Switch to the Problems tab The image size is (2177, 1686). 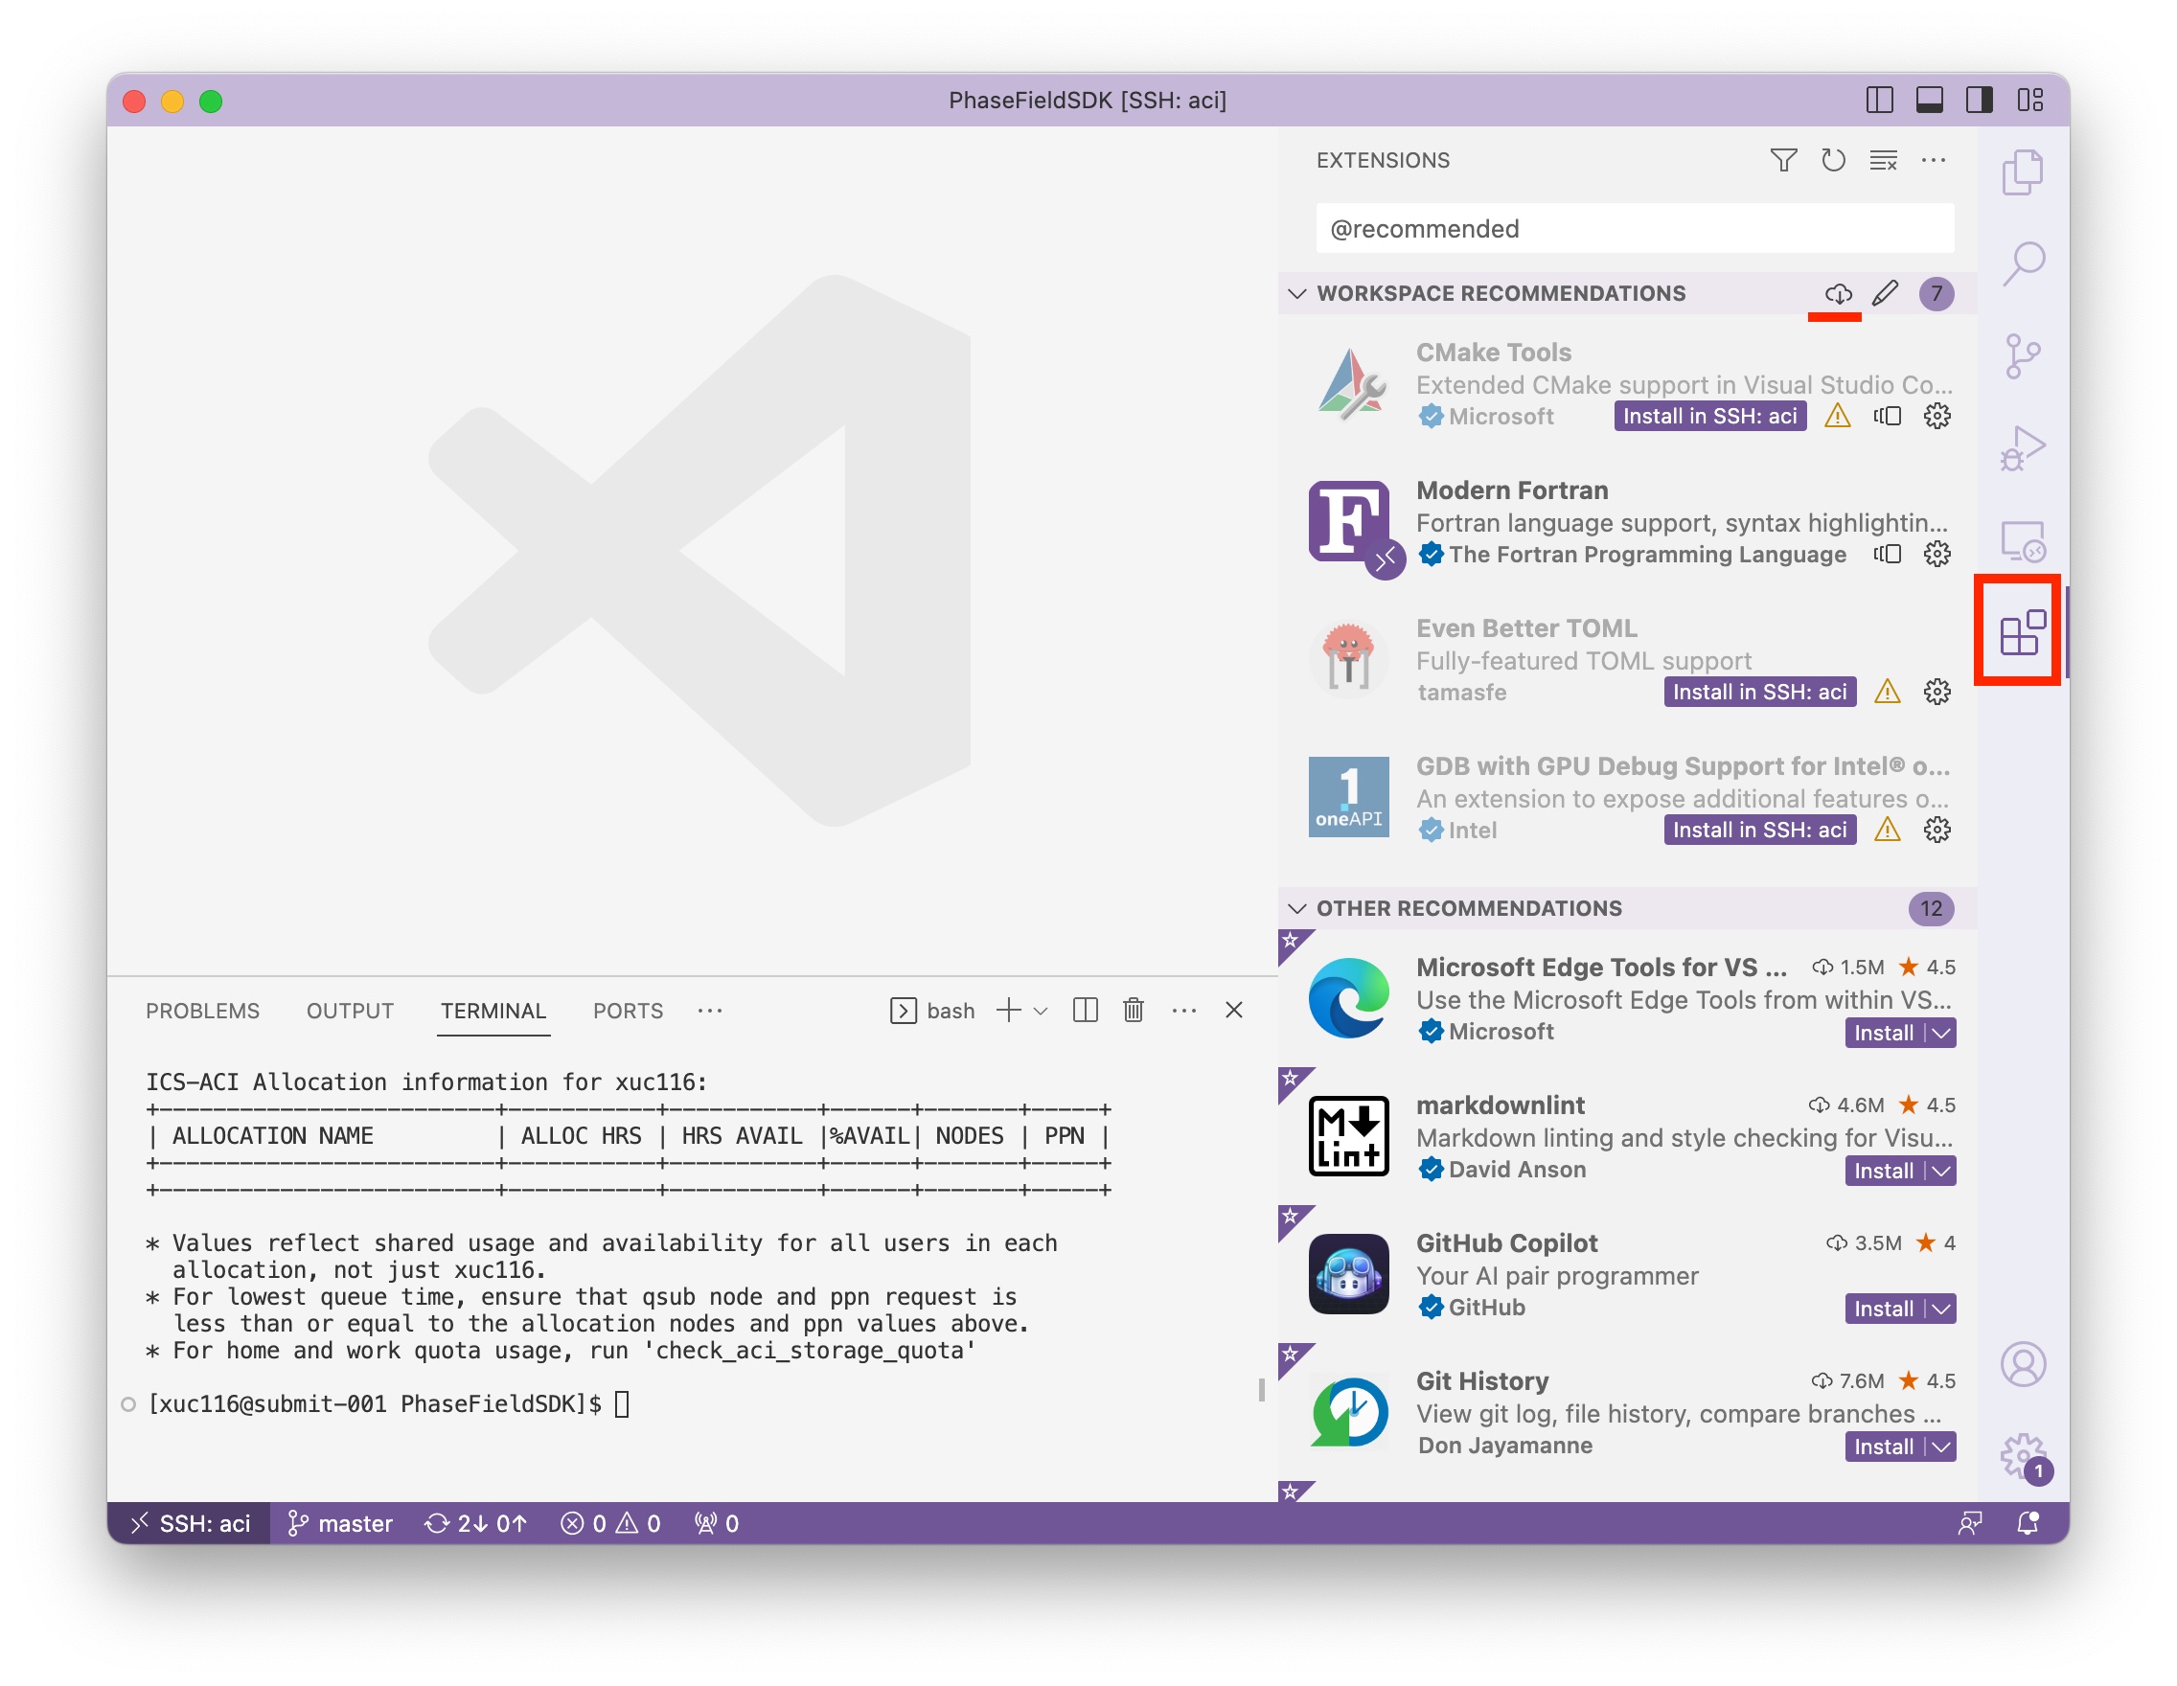(x=202, y=1011)
